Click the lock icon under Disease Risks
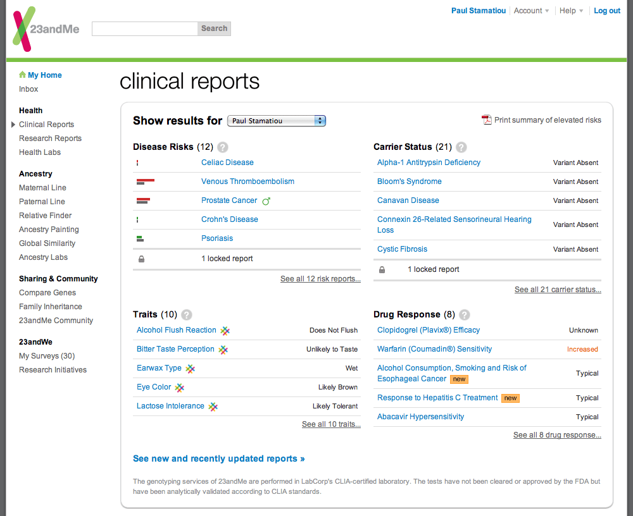 point(141,259)
